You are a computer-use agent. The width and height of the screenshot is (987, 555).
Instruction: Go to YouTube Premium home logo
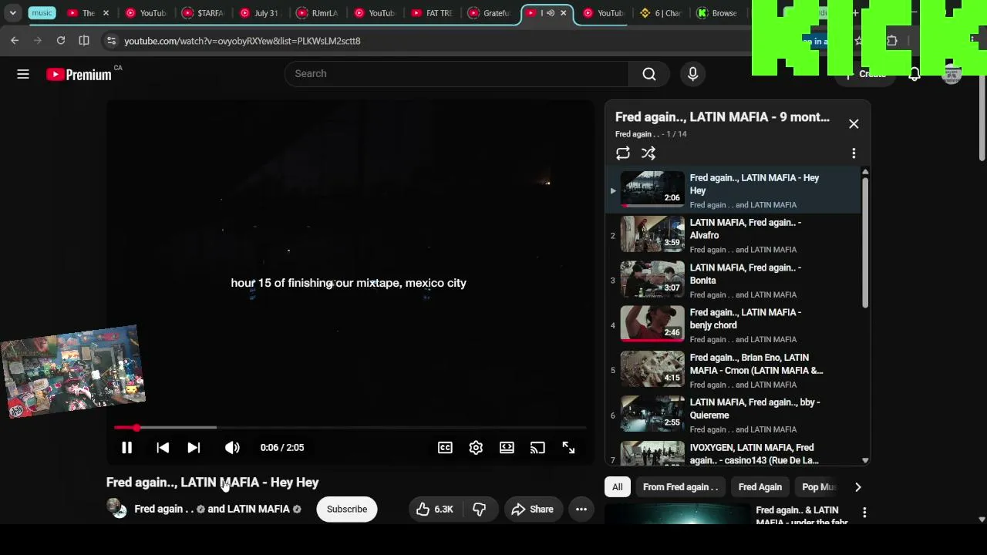pos(79,75)
